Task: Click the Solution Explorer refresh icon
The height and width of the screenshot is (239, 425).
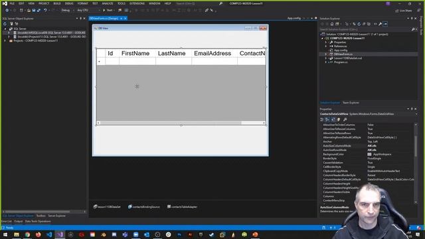Action: pos(359,24)
